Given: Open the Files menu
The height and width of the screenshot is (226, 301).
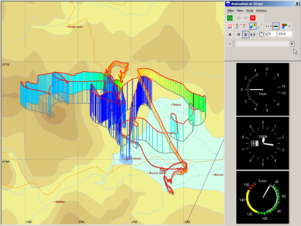Looking at the screenshot, I should pyautogui.click(x=231, y=11).
